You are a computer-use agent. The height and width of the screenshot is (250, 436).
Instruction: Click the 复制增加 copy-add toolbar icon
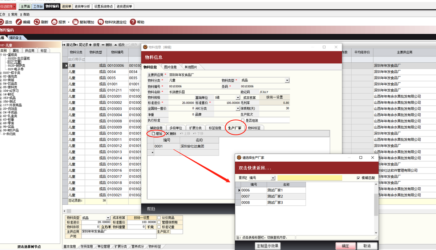pyautogui.click(x=76, y=22)
